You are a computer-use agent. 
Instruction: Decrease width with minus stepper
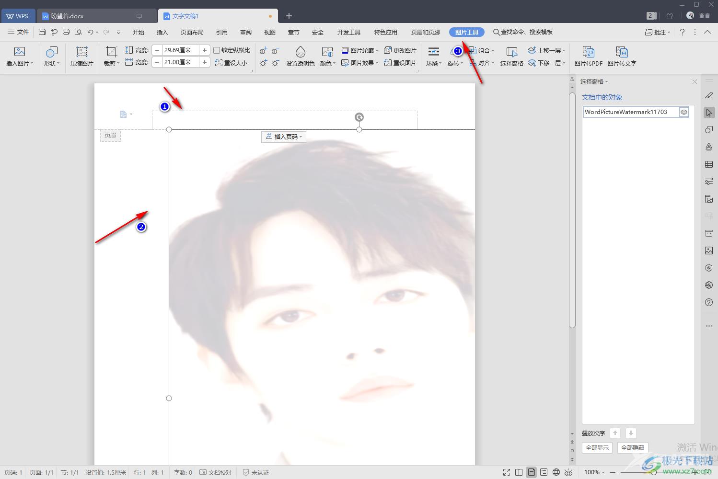[x=157, y=62]
